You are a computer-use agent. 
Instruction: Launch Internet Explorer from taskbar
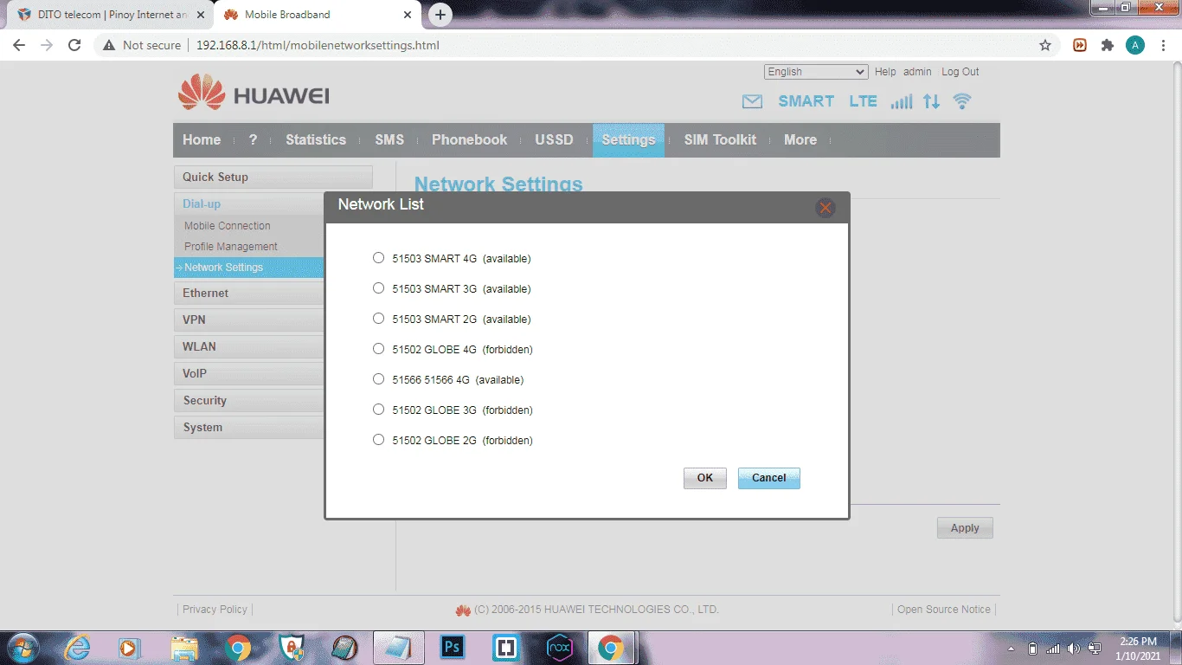coord(77,648)
